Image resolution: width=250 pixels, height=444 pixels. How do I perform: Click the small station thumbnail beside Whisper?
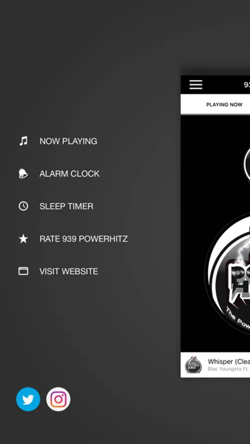pos(193,365)
